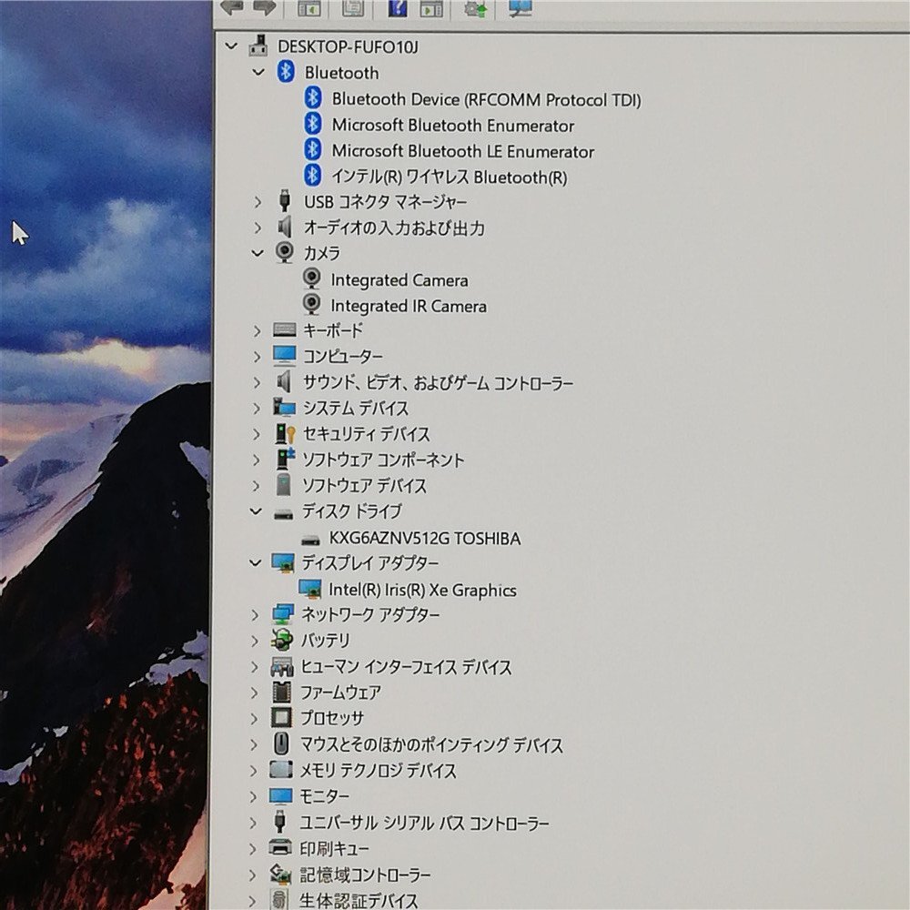
Task: Select Integrated Camera device label
Action: click(399, 280)
